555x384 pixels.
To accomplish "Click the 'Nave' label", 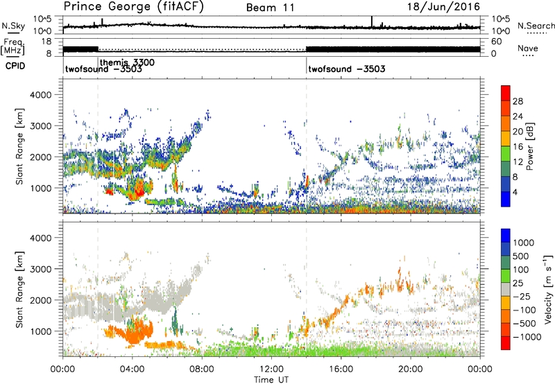I will click(528, 48).
